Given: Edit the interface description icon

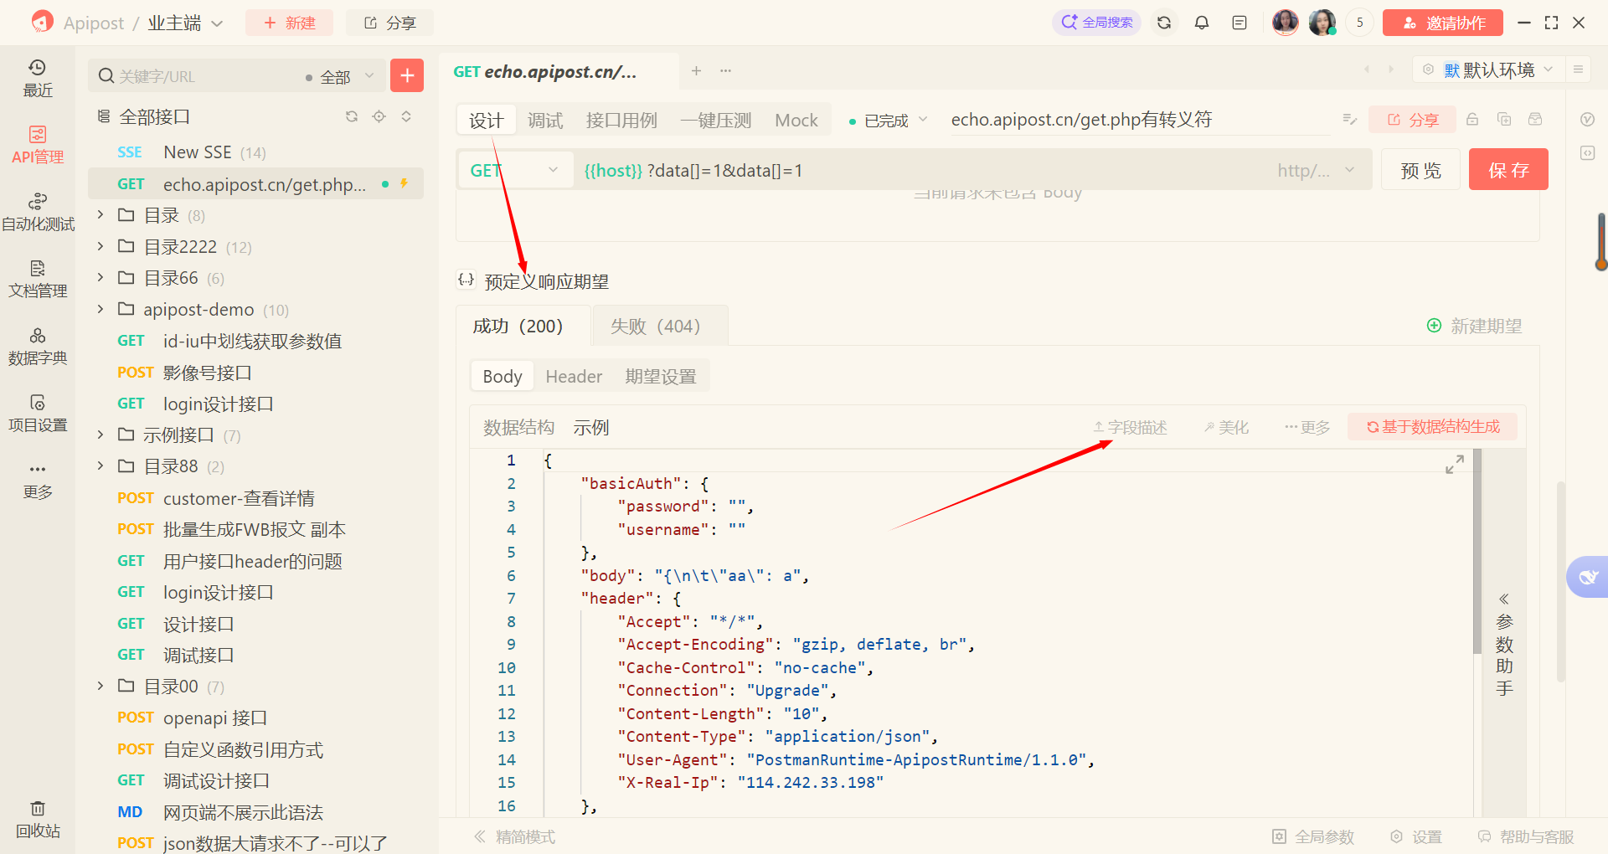Looking at the screenshot, I should 1349,120.
